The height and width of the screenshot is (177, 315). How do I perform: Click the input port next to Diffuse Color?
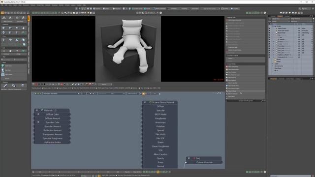[x=34, y=115]
